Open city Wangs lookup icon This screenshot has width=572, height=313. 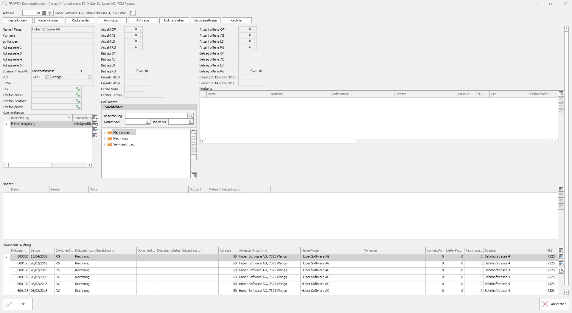(91, 77)
